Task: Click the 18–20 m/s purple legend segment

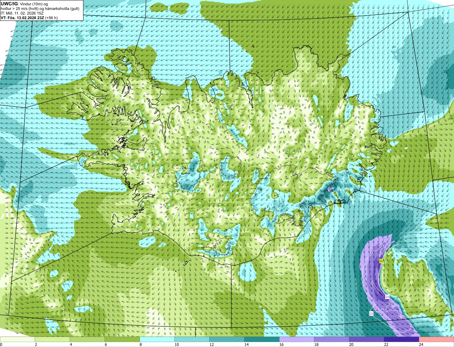Action: pyautogui.click(x=332, y=340)
